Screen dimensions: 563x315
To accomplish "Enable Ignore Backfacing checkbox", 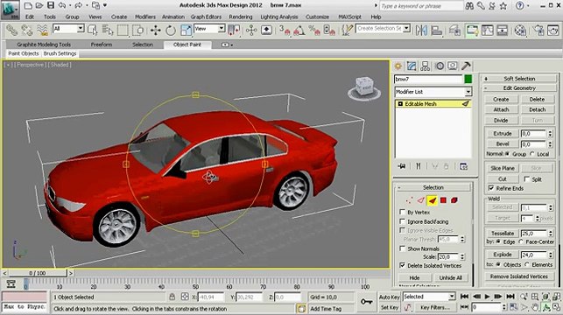I will (x=403, y=221).
